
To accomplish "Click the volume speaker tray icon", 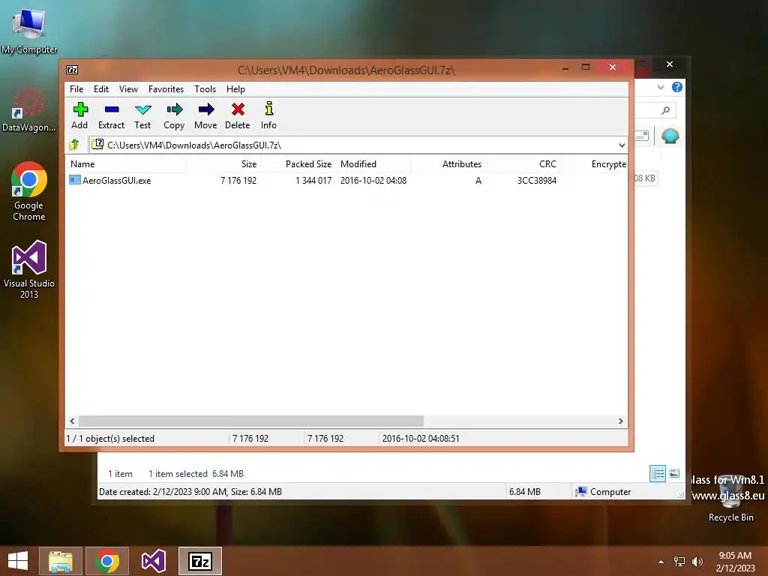I will click(697, 561).
